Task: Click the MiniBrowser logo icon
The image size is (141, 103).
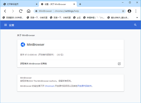Action: (23, 44)
